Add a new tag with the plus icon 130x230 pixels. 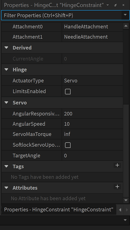(x=117, y=165)
